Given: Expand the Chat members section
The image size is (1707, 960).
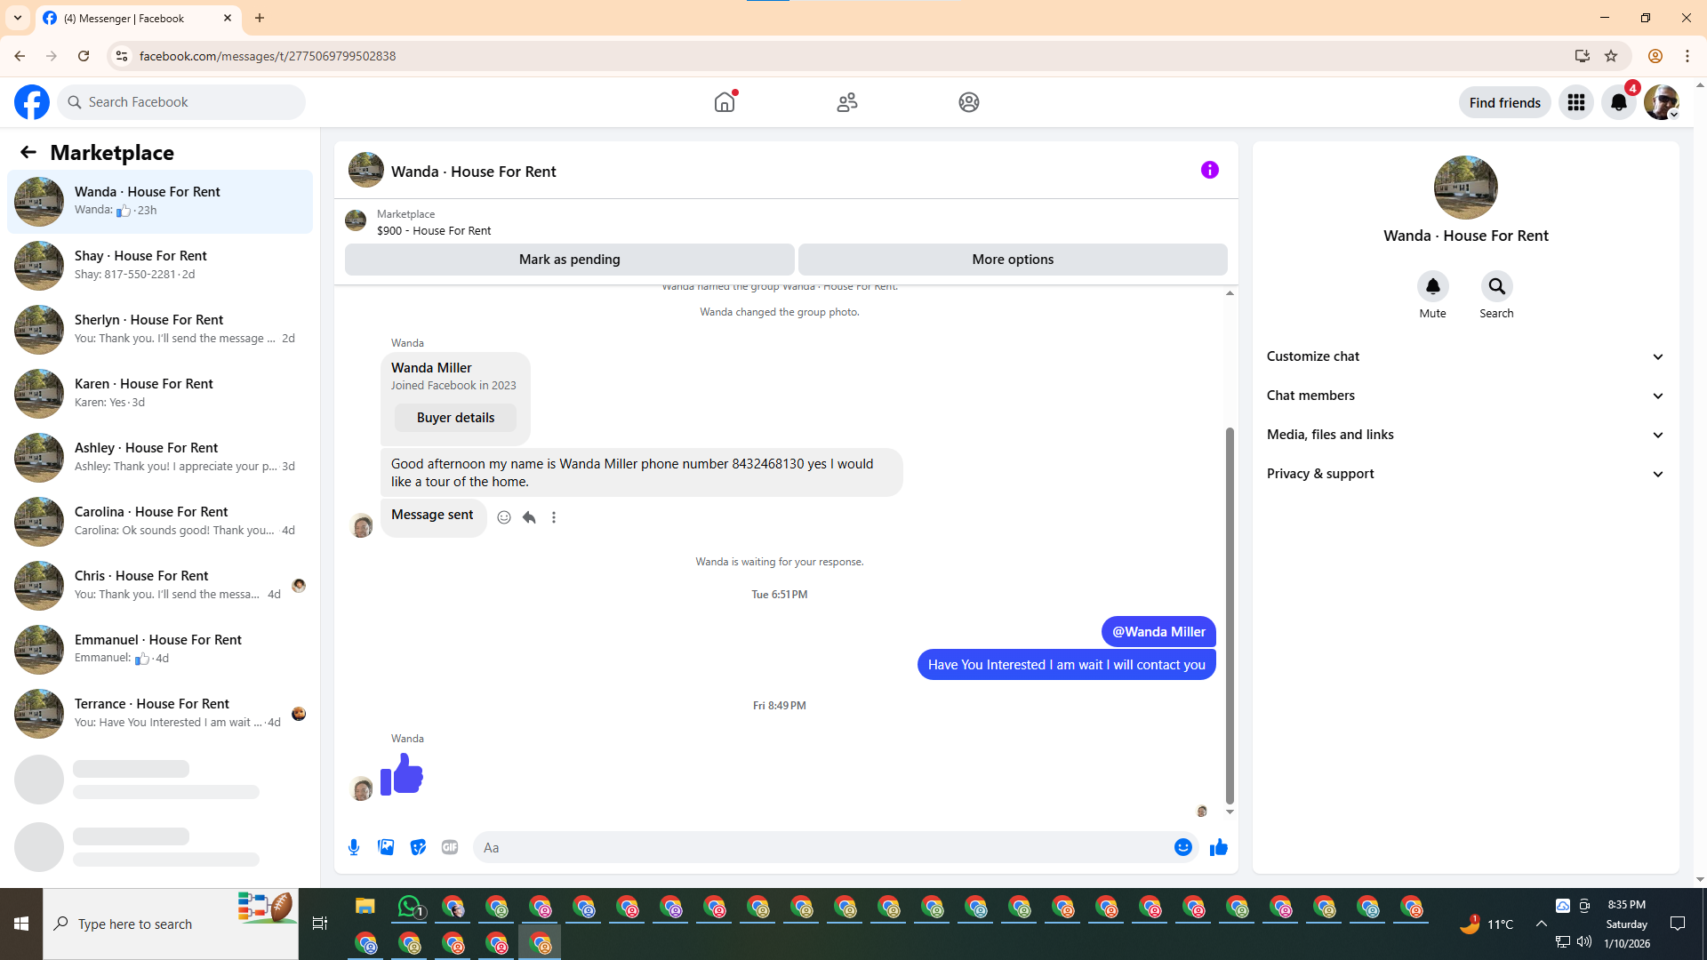Looking at the screenshot, I should click(x=1465, y=396).
